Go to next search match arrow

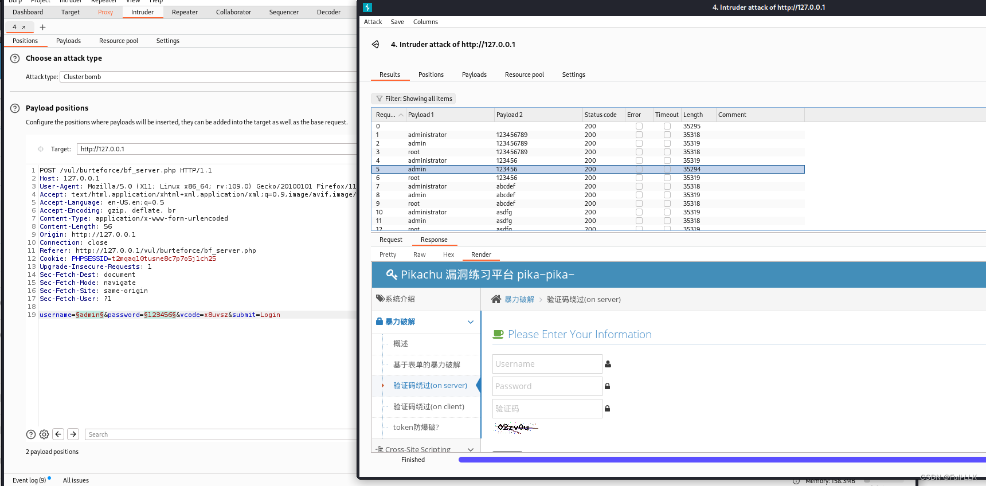(73, 434)
